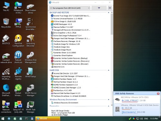Open Microsoft DiskPart shortcut

coord(6,90)
